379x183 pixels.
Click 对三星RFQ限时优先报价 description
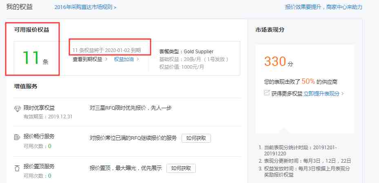click(131, 108)
